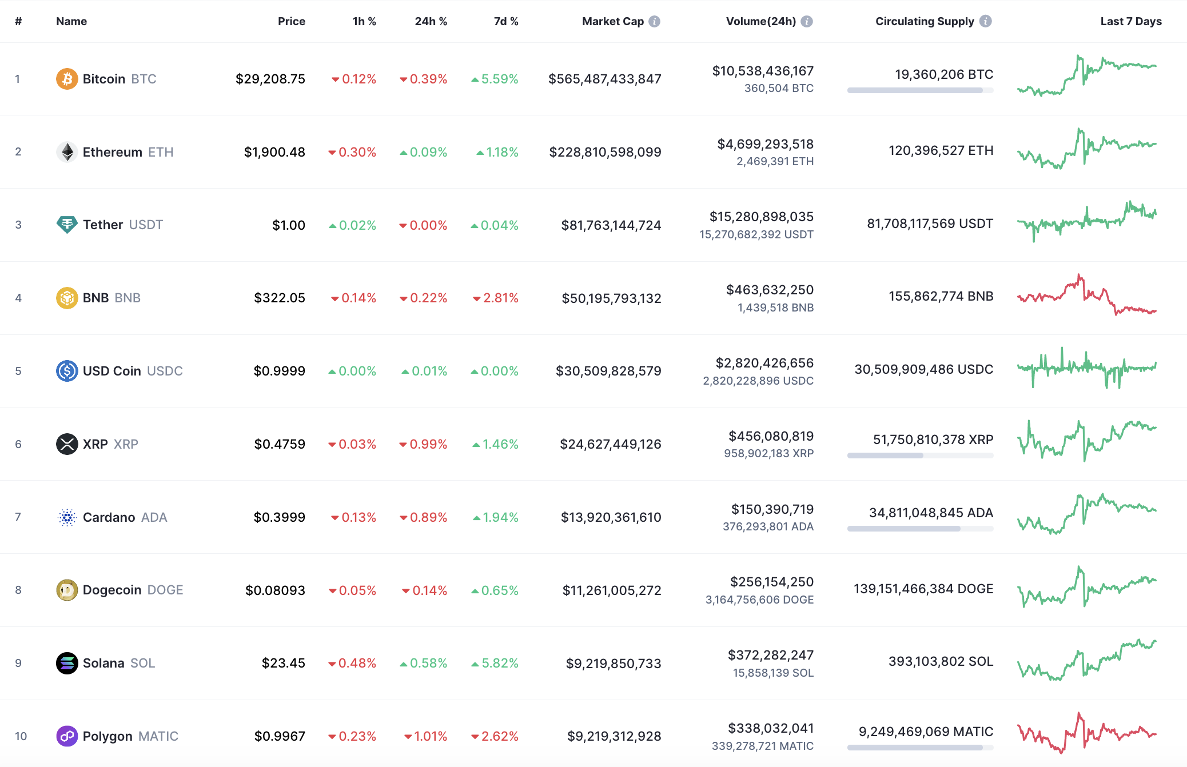Click BNB's red 7-day sparkline chart

[x=1085, y=297]
